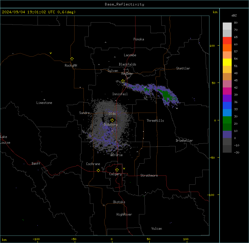Click the magenta 42 dBZ legend swatch
This screenshot has height=243, width=249.
click(x=227, y=91)
